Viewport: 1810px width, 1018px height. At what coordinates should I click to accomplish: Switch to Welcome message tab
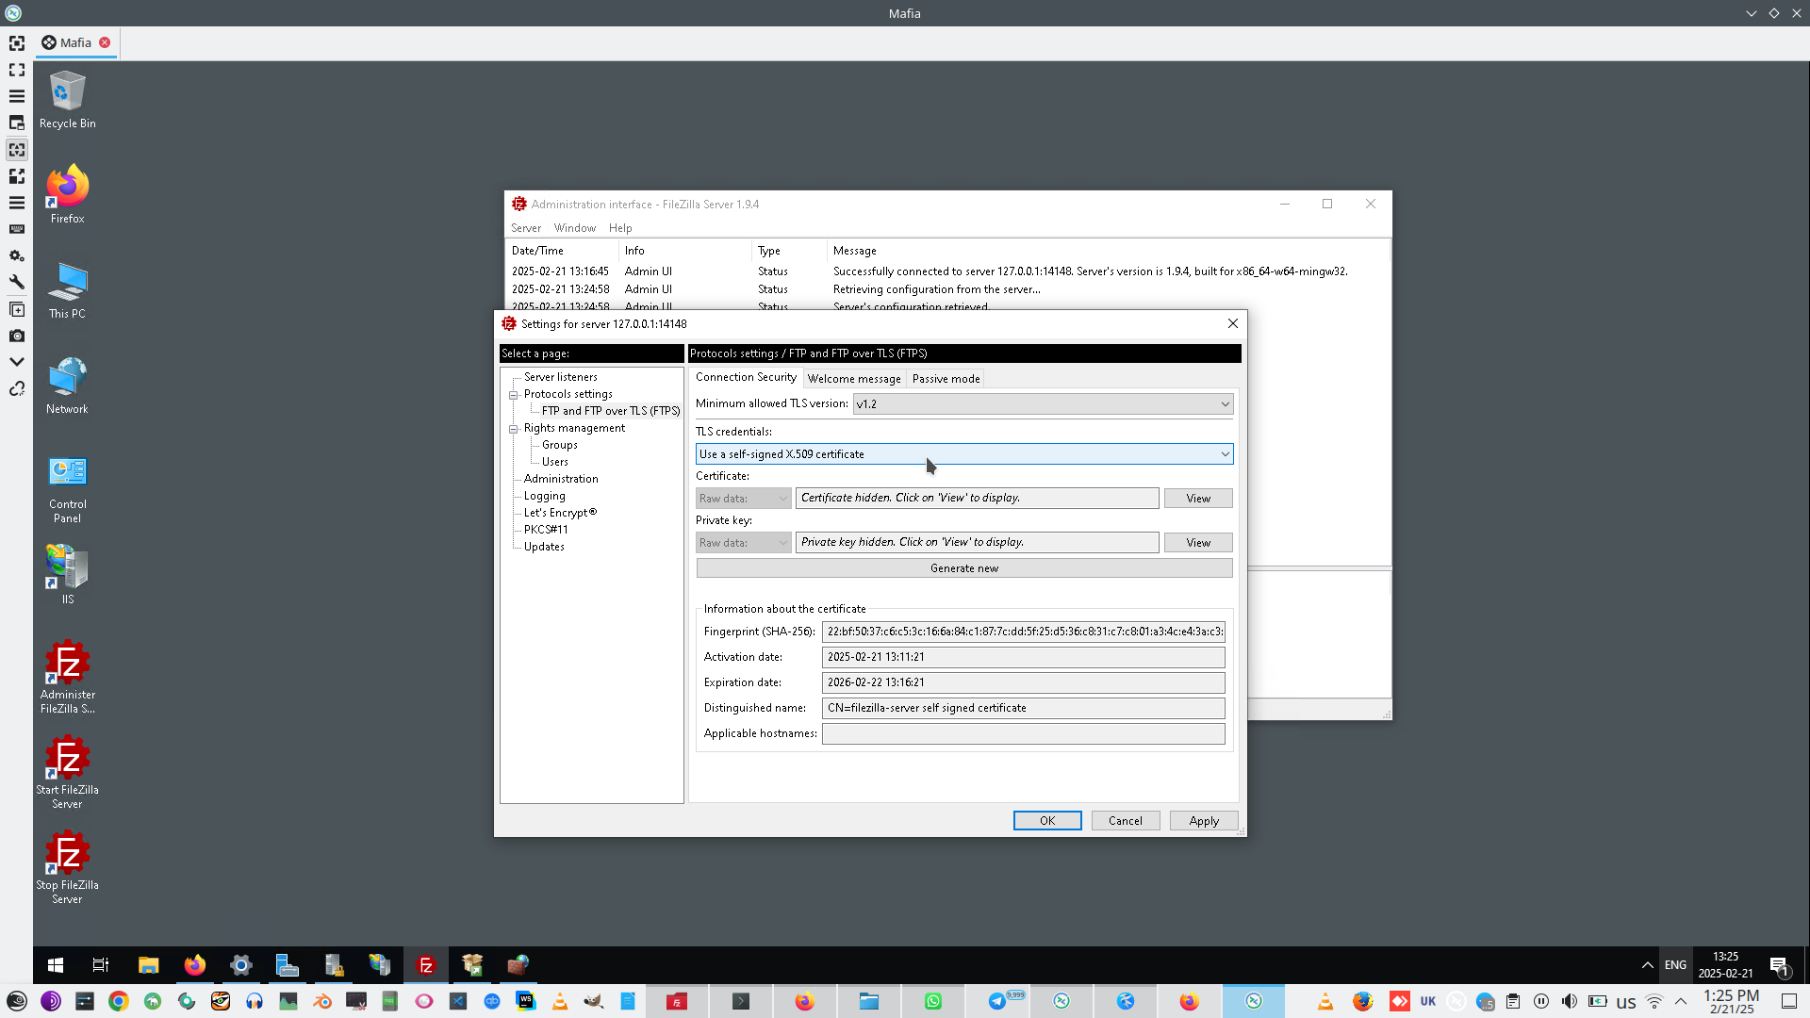[853, 379]
